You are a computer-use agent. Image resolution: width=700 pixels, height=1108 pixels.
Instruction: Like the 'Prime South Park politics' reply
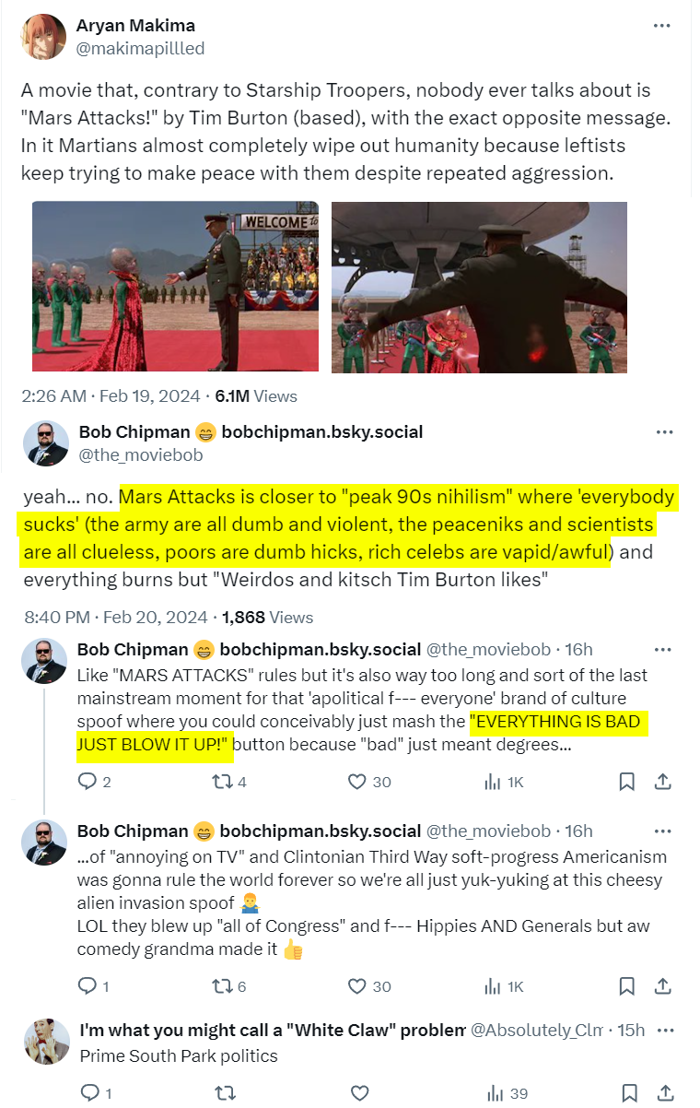360,1093
